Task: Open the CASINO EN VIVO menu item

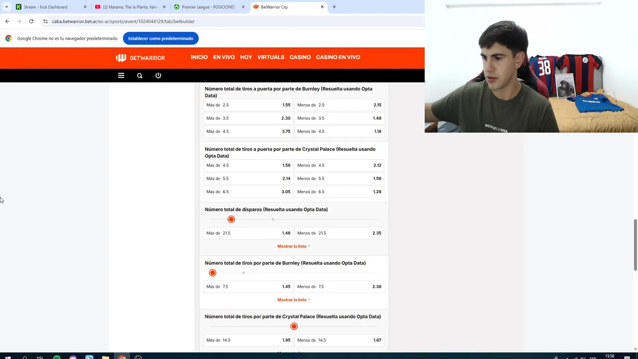Action: tap(338, 57)
